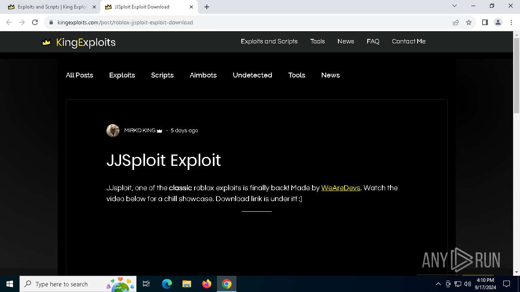Close the JJSploit Exploit Download tab
The height and width of the screenshot is (292, 520).
click(191, 7)
